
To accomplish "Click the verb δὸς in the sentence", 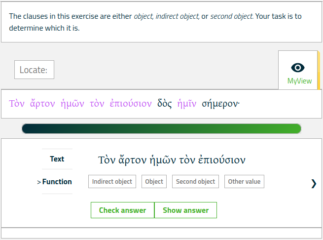I will (x=164, y=103).
